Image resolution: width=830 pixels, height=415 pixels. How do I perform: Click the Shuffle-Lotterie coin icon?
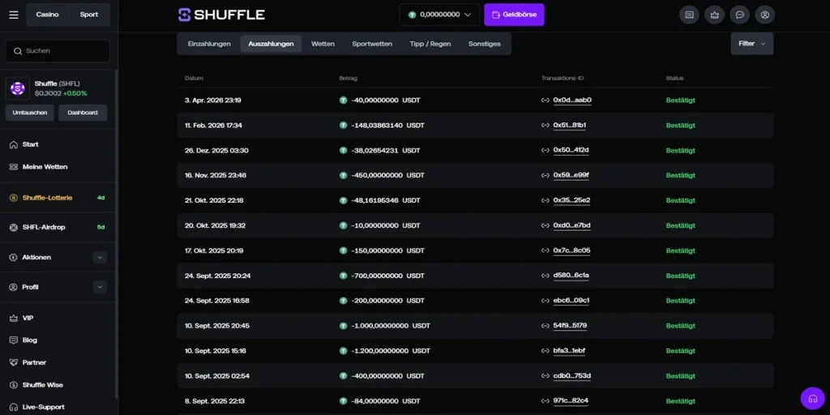pyautogui.click(x=14, y=198)
